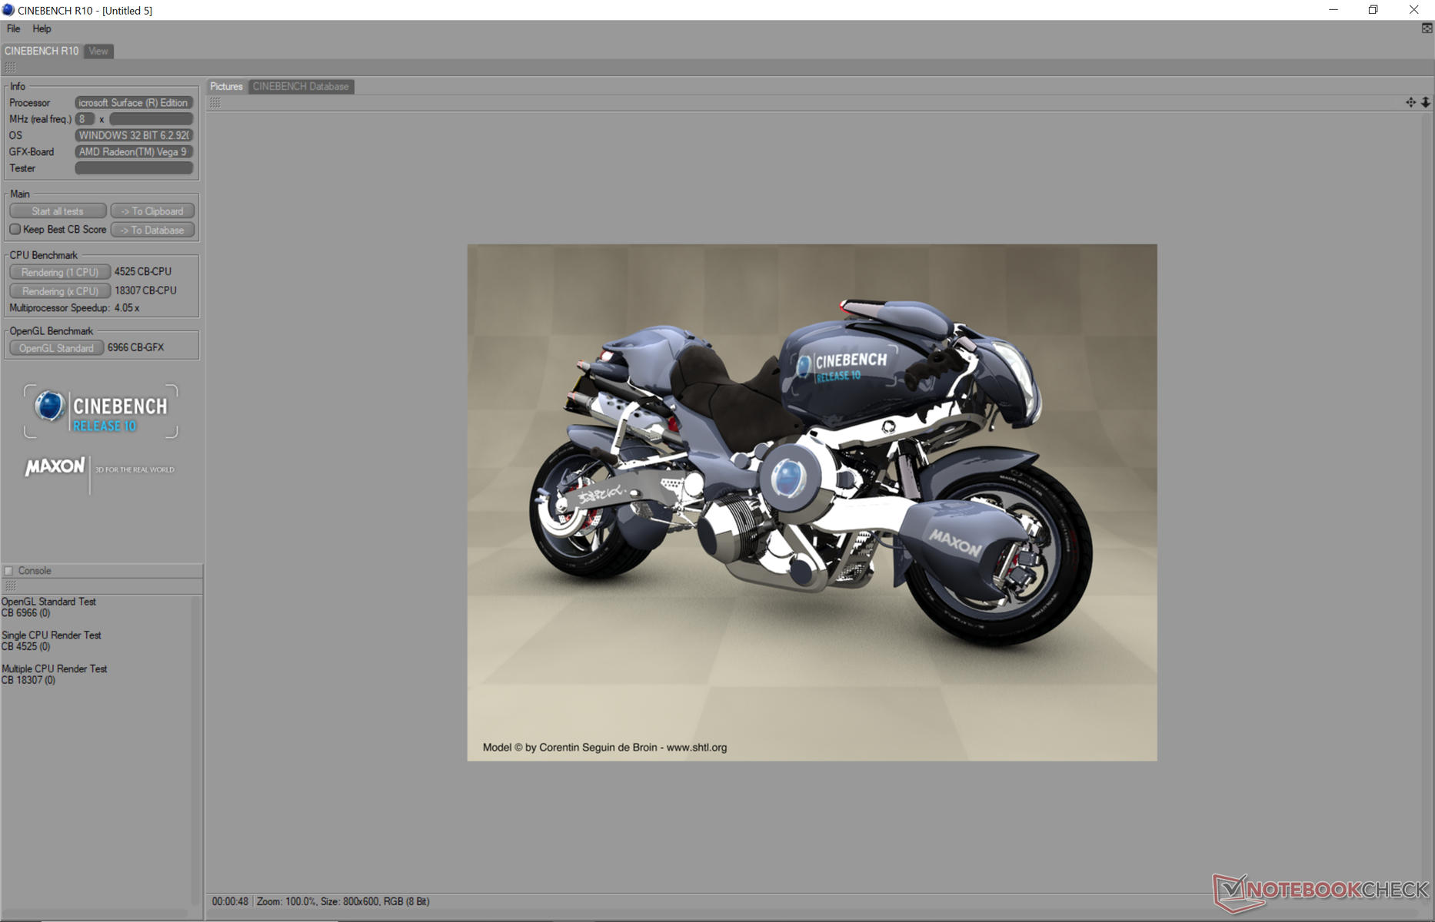Click the 4525 CB-CPU score
1435x922 pixels.
[143, 272]
